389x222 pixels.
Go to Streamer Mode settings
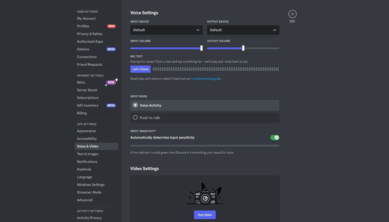tap(89, 192)
